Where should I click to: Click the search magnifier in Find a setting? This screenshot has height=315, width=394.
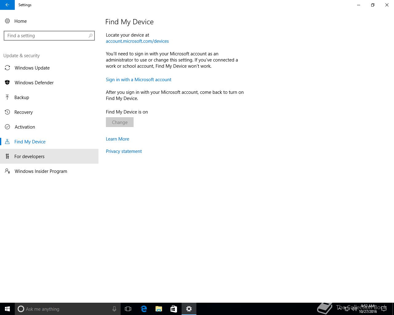point(90,36)
